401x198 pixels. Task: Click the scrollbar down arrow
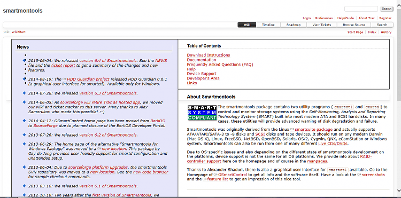click(398, 191)
